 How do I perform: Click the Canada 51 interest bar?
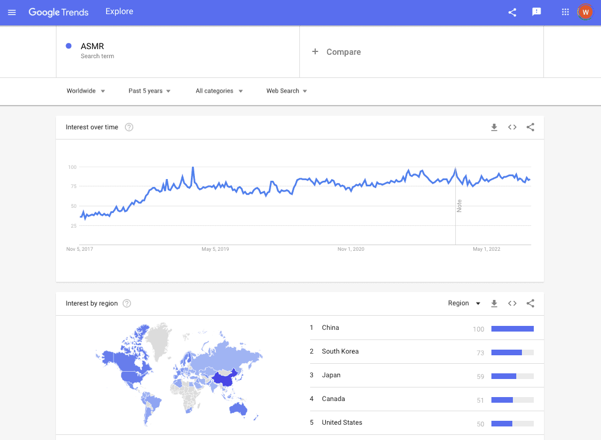[512, 400]
